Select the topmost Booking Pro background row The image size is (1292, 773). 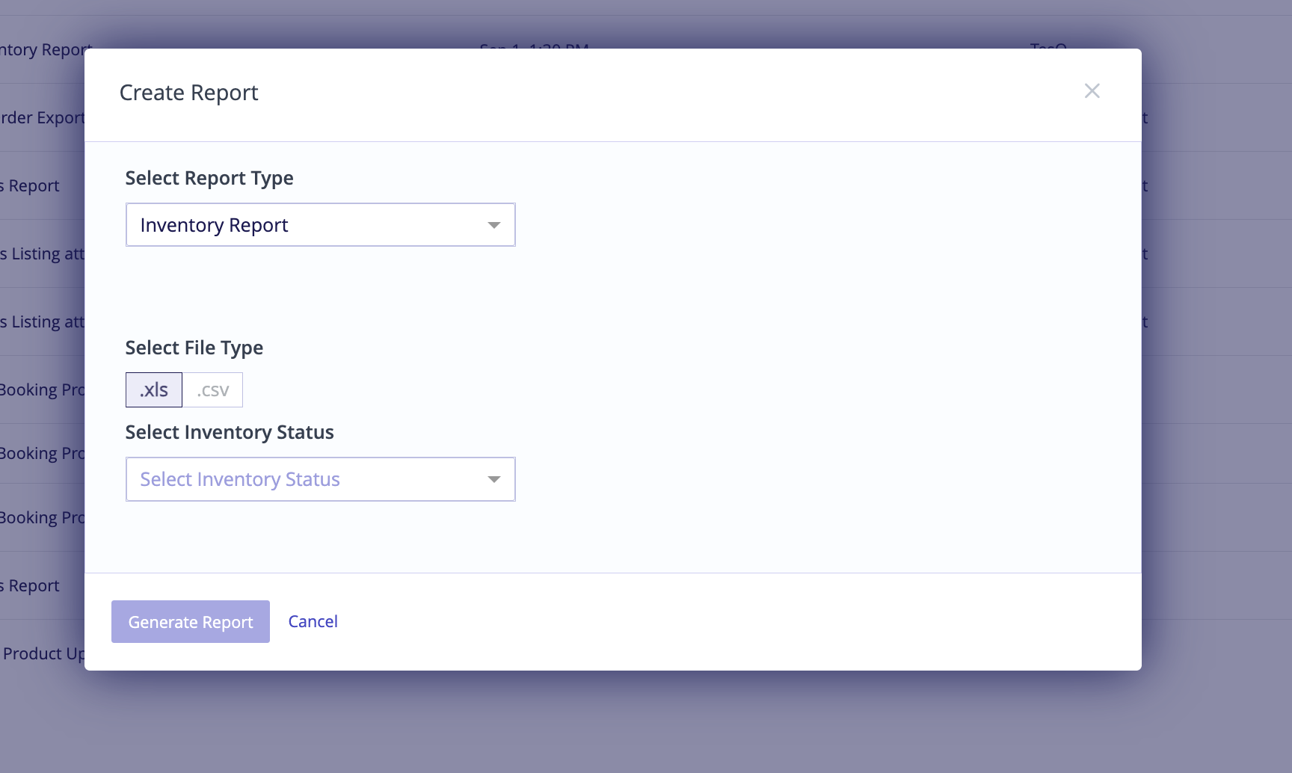click(x=42, y=389)
